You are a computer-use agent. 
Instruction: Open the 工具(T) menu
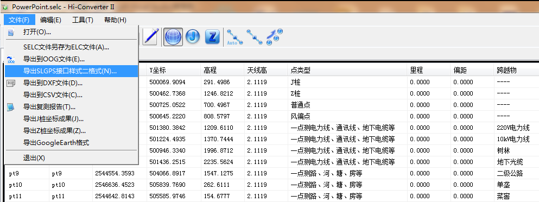[x=83, y=20]
